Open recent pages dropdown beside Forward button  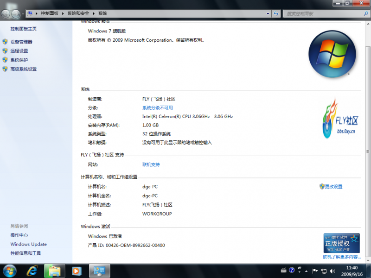click(23, 14)
